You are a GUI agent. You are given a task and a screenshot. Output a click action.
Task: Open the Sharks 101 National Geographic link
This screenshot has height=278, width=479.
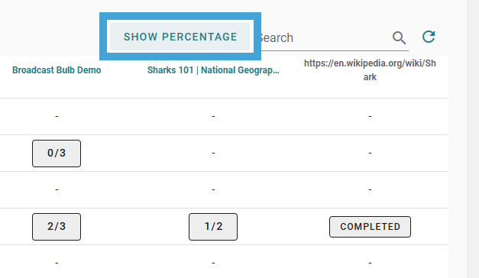[x=213, y=70]
